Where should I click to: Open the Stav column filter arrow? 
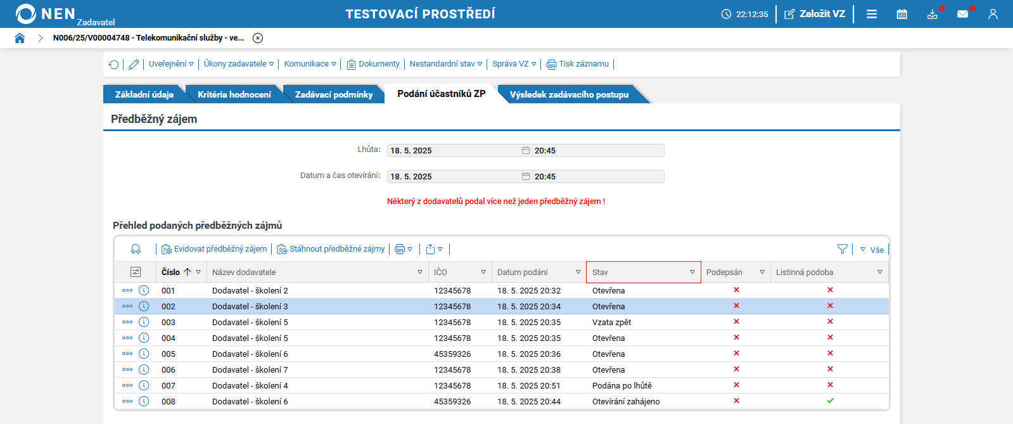[x=692, y=272]
